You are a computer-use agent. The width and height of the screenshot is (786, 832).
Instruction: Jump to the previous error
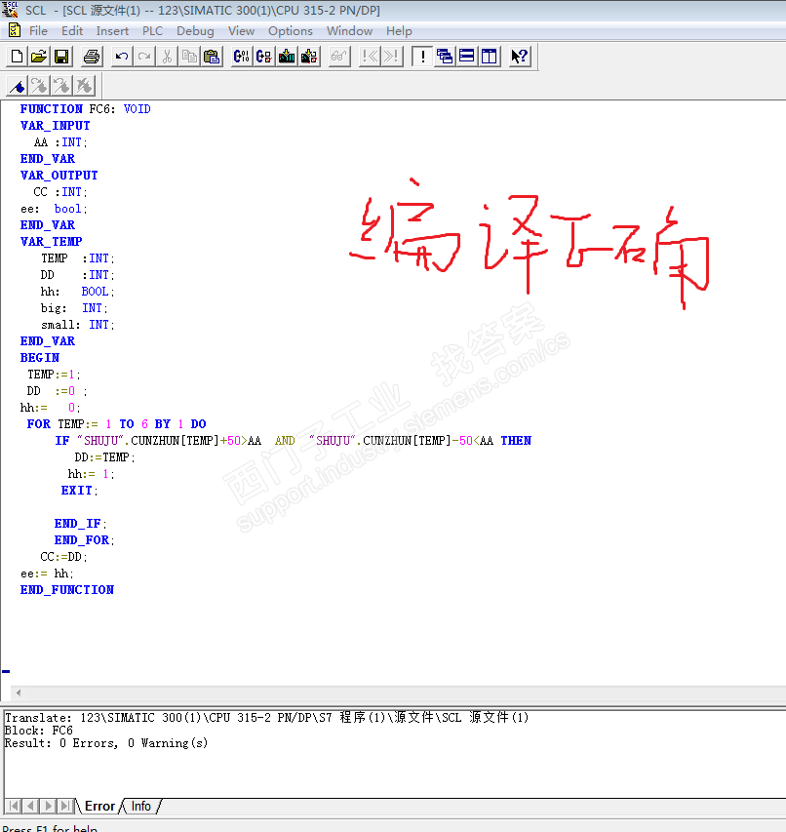pos(370,57)
